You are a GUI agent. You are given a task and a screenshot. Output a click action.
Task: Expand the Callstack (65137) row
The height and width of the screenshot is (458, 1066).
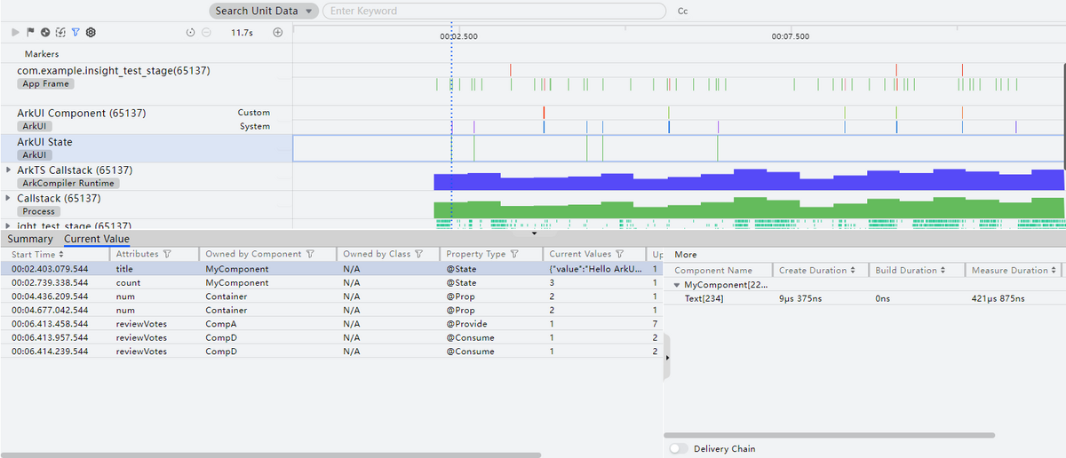[x=9, y=198]
